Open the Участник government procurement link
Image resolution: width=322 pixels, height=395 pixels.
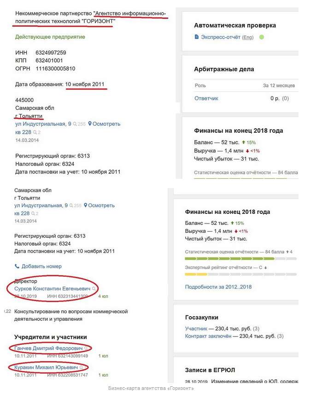(x=196, y=329)
